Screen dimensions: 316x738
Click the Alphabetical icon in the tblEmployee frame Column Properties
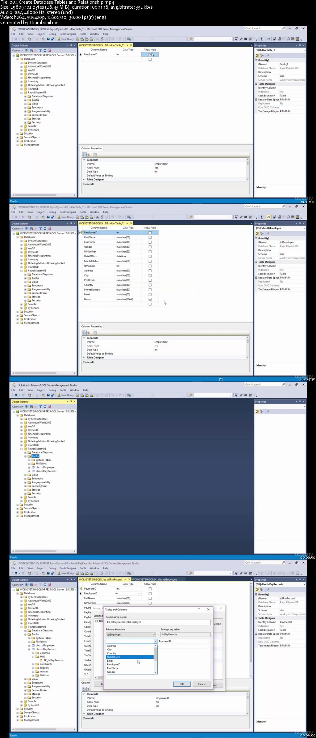coord(89,333)
